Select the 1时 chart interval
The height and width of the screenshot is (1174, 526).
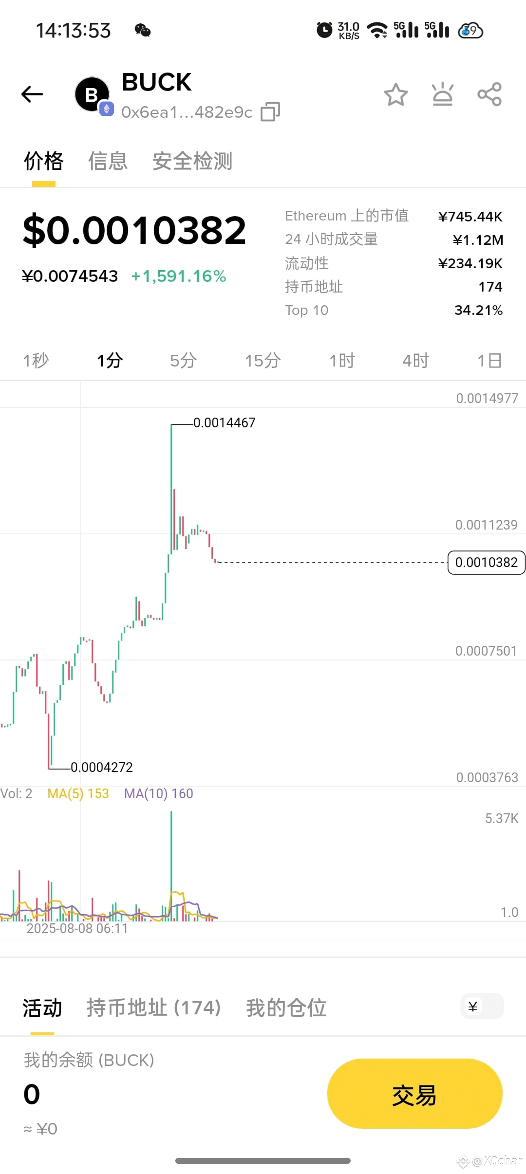[x=342, y=361]
